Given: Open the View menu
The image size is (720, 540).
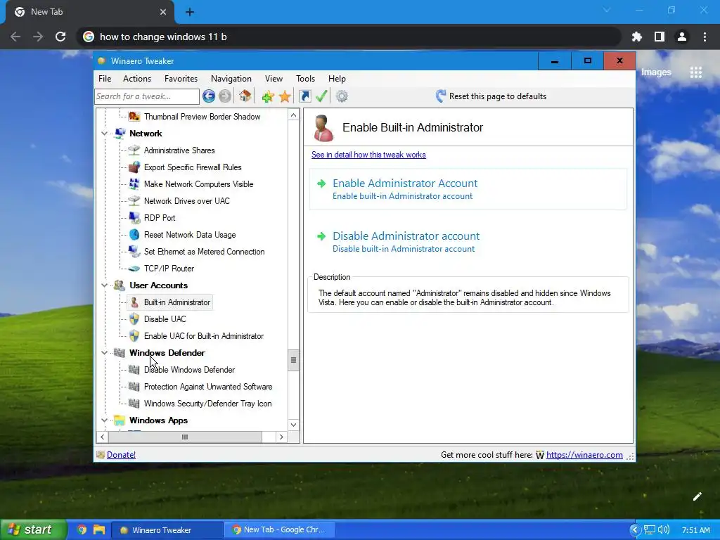Looking at the screenshot, I should [274, 79].
